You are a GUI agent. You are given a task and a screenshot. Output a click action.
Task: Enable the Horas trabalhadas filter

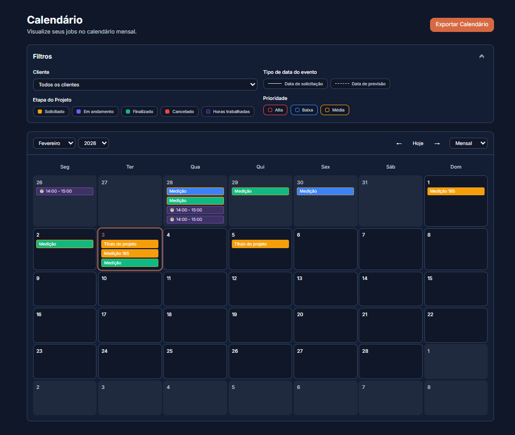pyautogui.click(x=228, y=111)
